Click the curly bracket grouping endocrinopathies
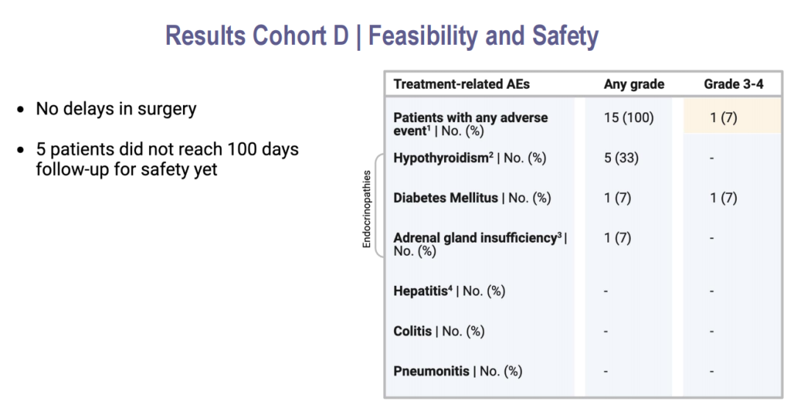 pyautogui.click(x=379, y=205)
